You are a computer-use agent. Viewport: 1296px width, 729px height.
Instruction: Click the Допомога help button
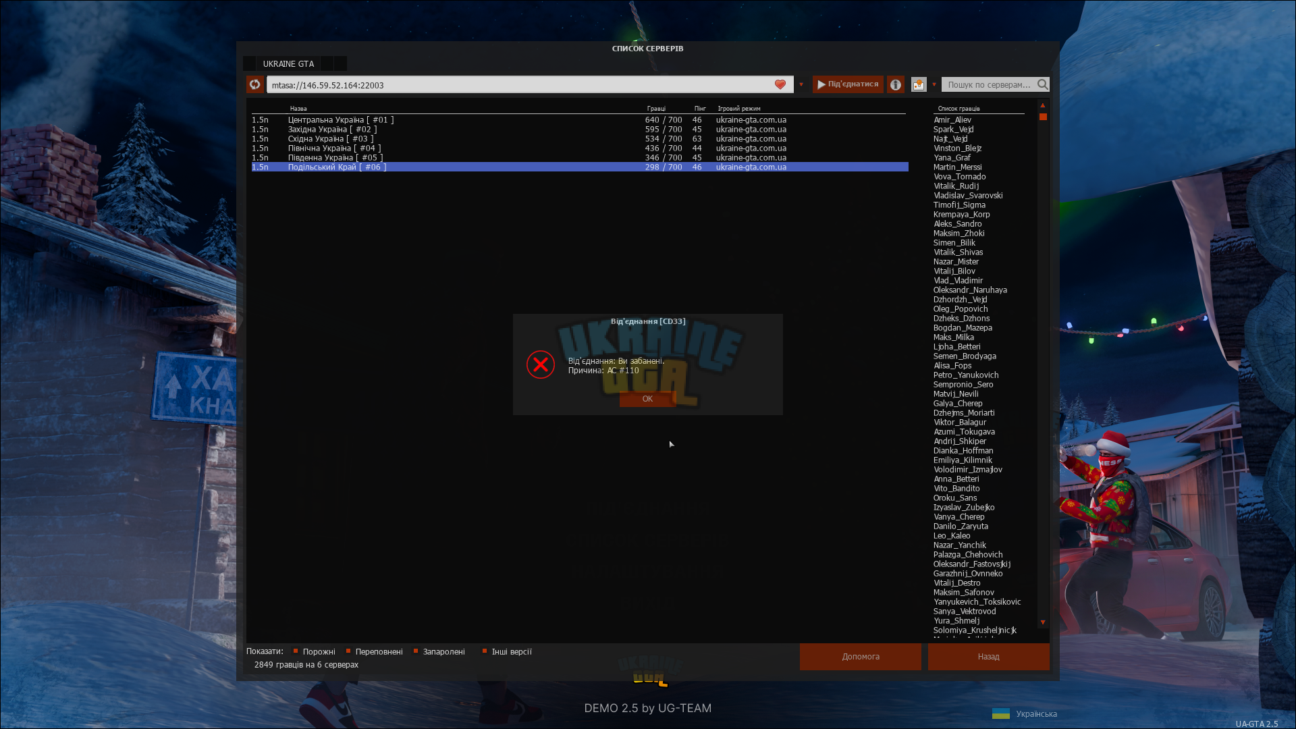coord(861,657)
